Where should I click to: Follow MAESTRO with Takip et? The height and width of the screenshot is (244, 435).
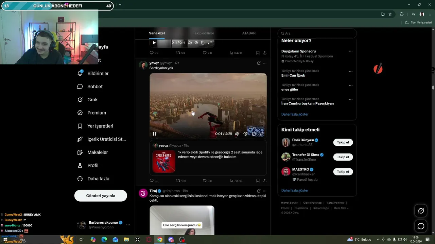pyautogui.click(x=343, y=171)
